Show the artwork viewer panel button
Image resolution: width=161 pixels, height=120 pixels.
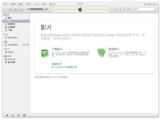[x=24, y=115]
